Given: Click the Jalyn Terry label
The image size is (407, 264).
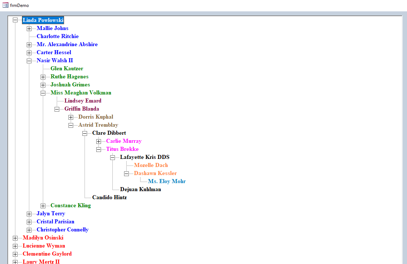Looking at the screenshot, I should [x=51, y=213].
